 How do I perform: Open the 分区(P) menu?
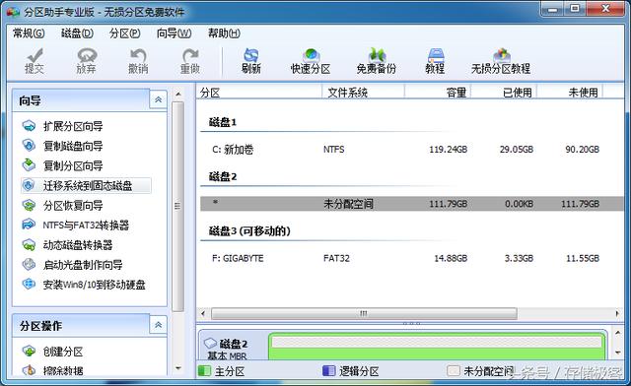(125, 33)
